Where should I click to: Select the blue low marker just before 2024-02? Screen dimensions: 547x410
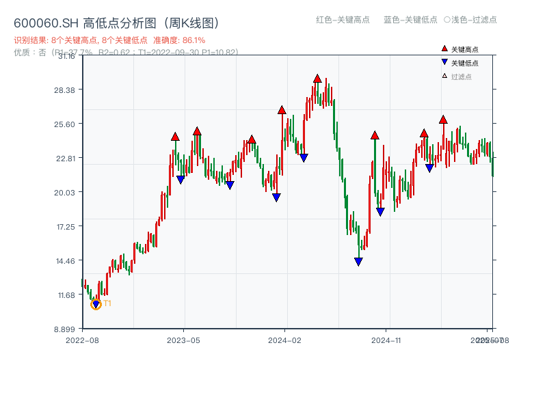coord(276,197)
